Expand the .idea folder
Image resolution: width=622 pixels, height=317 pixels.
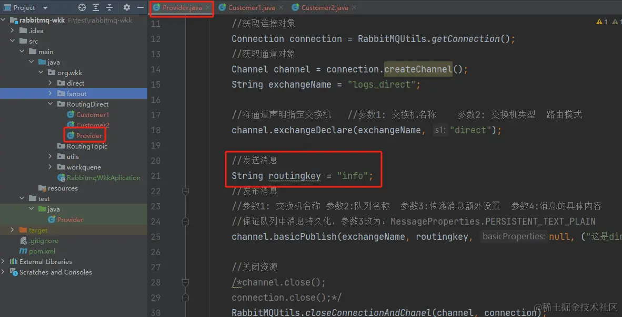pos(12,30)
